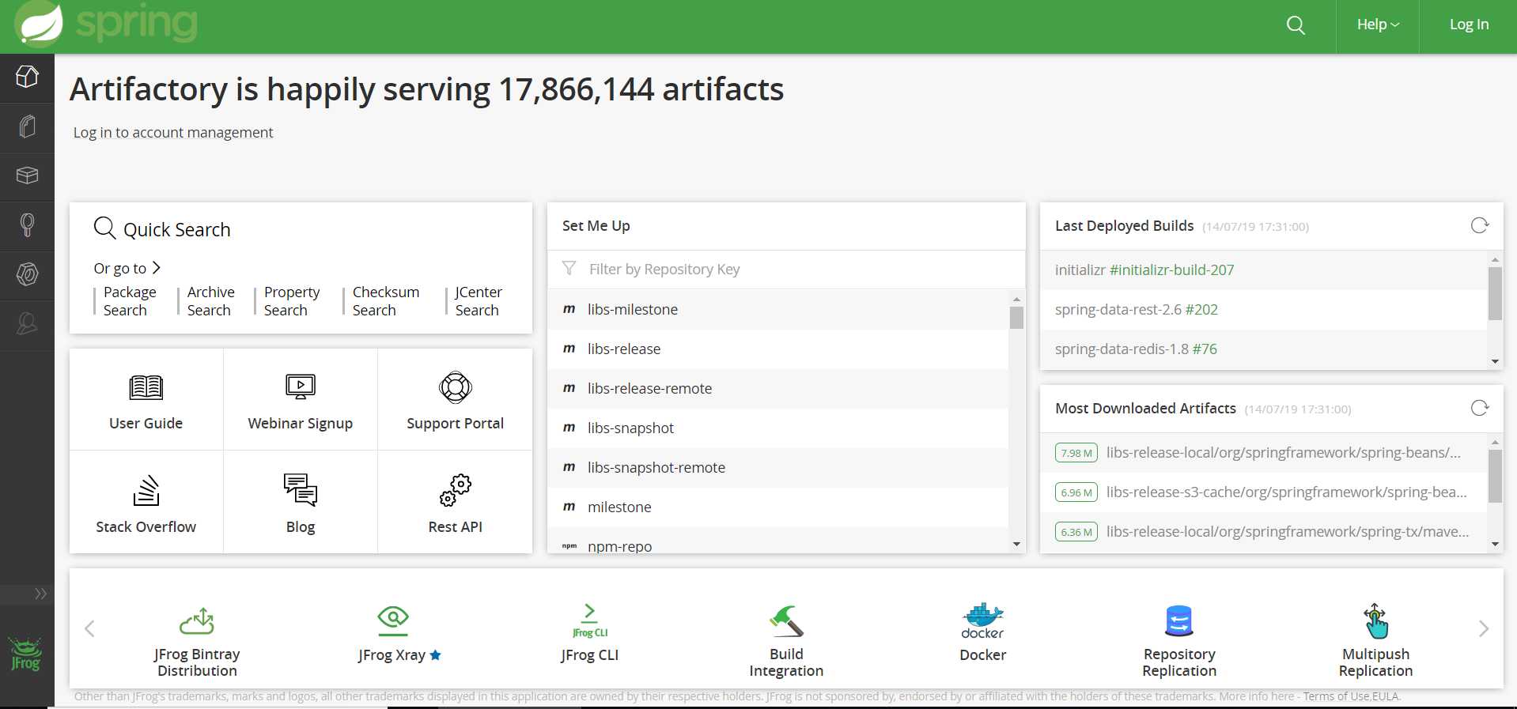Screen dimensions: 1517x709
Task: Click the light bulb sidebar icon
Action: (x=27, y=225)
